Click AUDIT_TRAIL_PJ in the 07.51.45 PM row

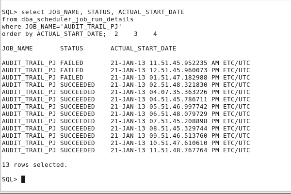coord(29,121)
